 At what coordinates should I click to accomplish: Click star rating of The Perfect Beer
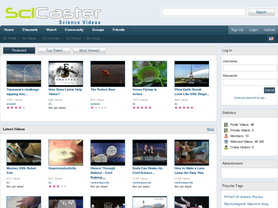pyautogui.click(x=99, y=108)
